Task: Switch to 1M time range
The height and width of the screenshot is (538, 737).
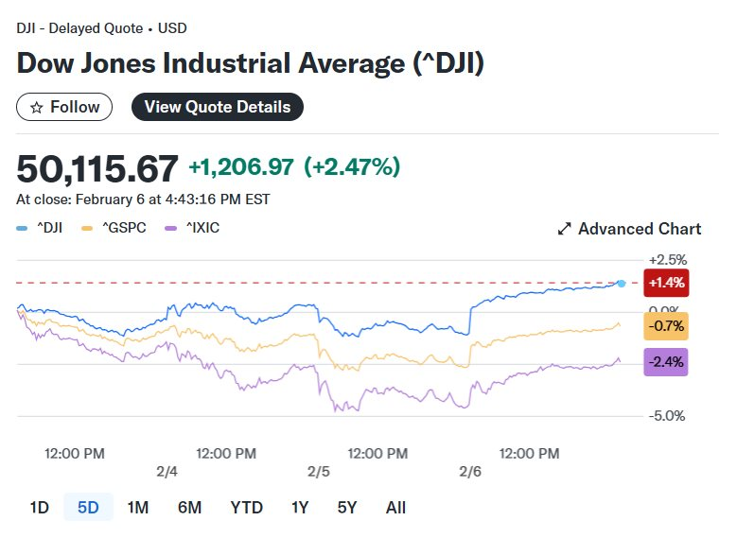Action: click(138, 508)
